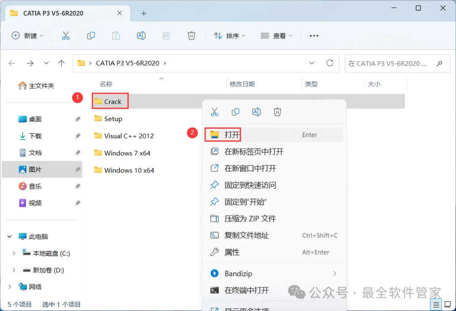Choose 在新标签页中打开

tap(274, 151)
